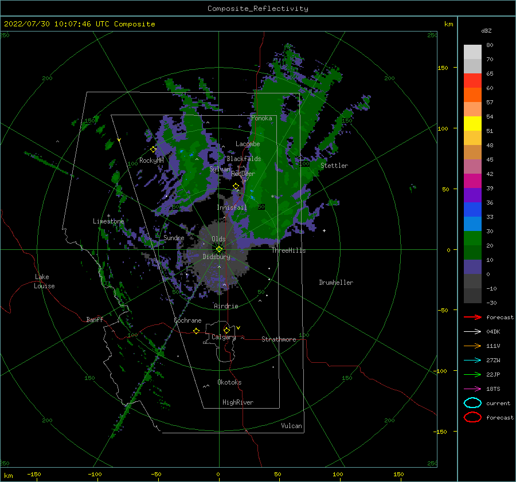
Task: Click the Lake Louise label
Action: tap(44, 281)
